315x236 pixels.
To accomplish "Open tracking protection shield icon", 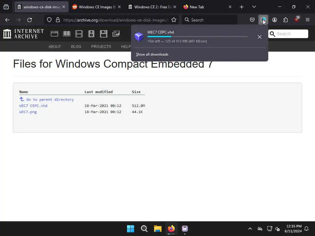I will [x=49, y=20].
